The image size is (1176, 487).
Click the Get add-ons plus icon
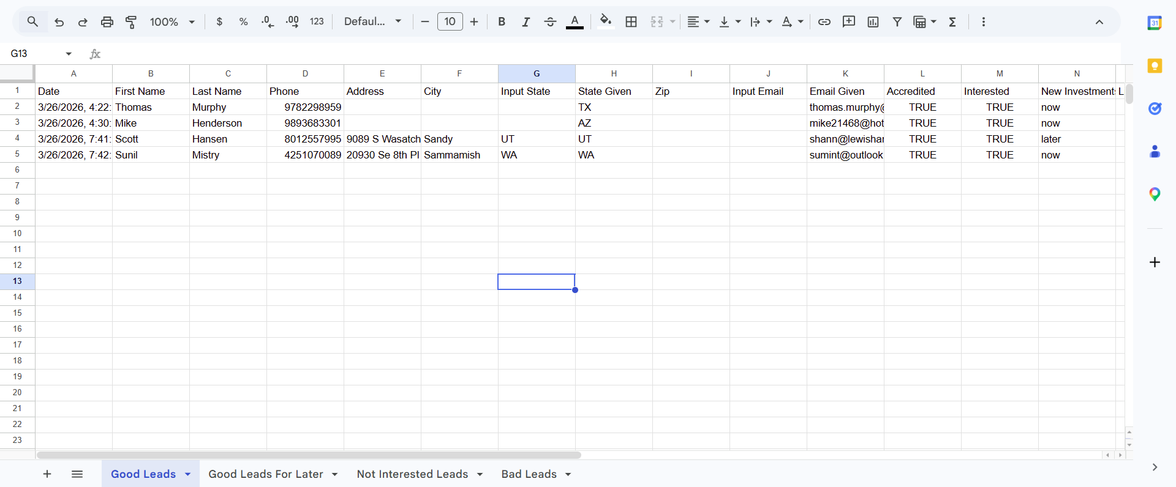pyautogui.click(x=1155, y=262)
